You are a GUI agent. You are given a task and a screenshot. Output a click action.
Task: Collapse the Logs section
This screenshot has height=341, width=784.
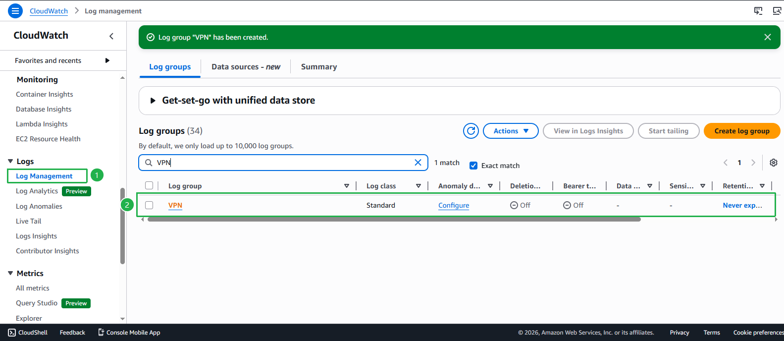[10, 161]
